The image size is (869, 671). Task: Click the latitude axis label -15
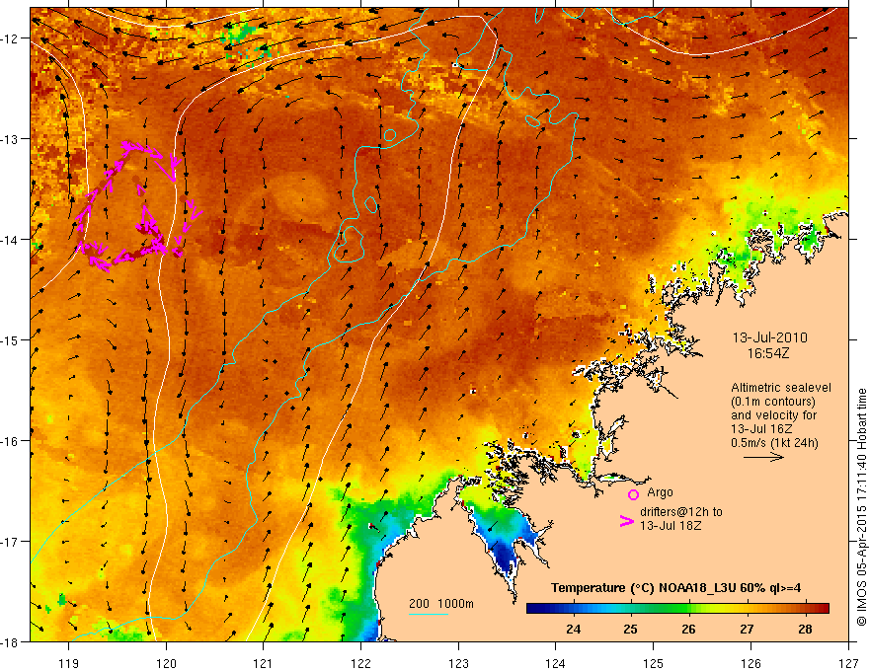tap(11, 339)
